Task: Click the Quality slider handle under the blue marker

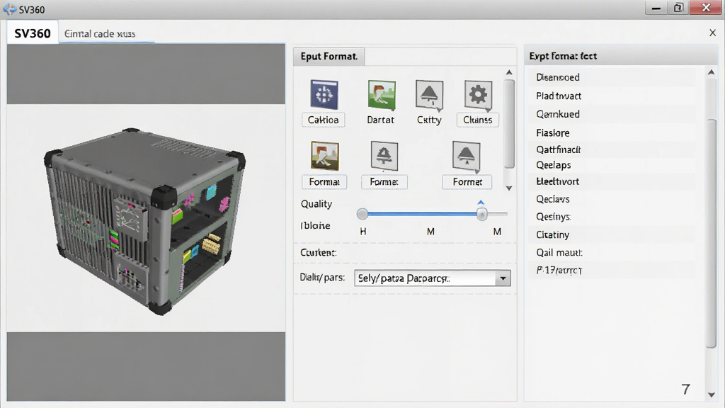Action: click(x=481, y=214)
